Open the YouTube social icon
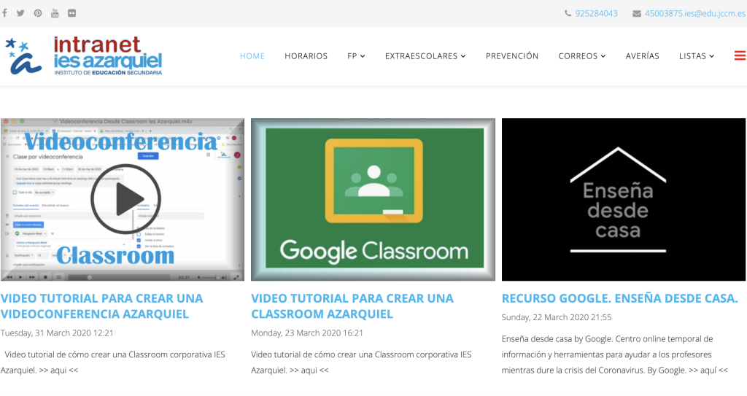Screen dimensions: 747x396 click(55, 13)
